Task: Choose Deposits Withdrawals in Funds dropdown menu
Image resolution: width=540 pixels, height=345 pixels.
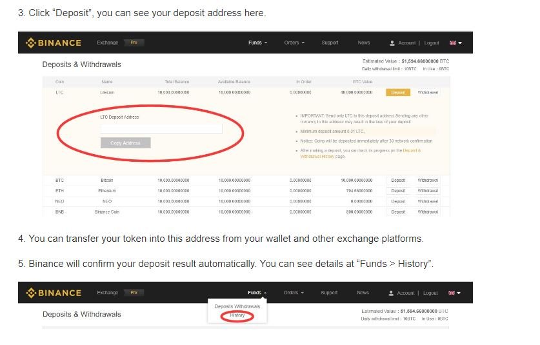Action: click(237, 306)
